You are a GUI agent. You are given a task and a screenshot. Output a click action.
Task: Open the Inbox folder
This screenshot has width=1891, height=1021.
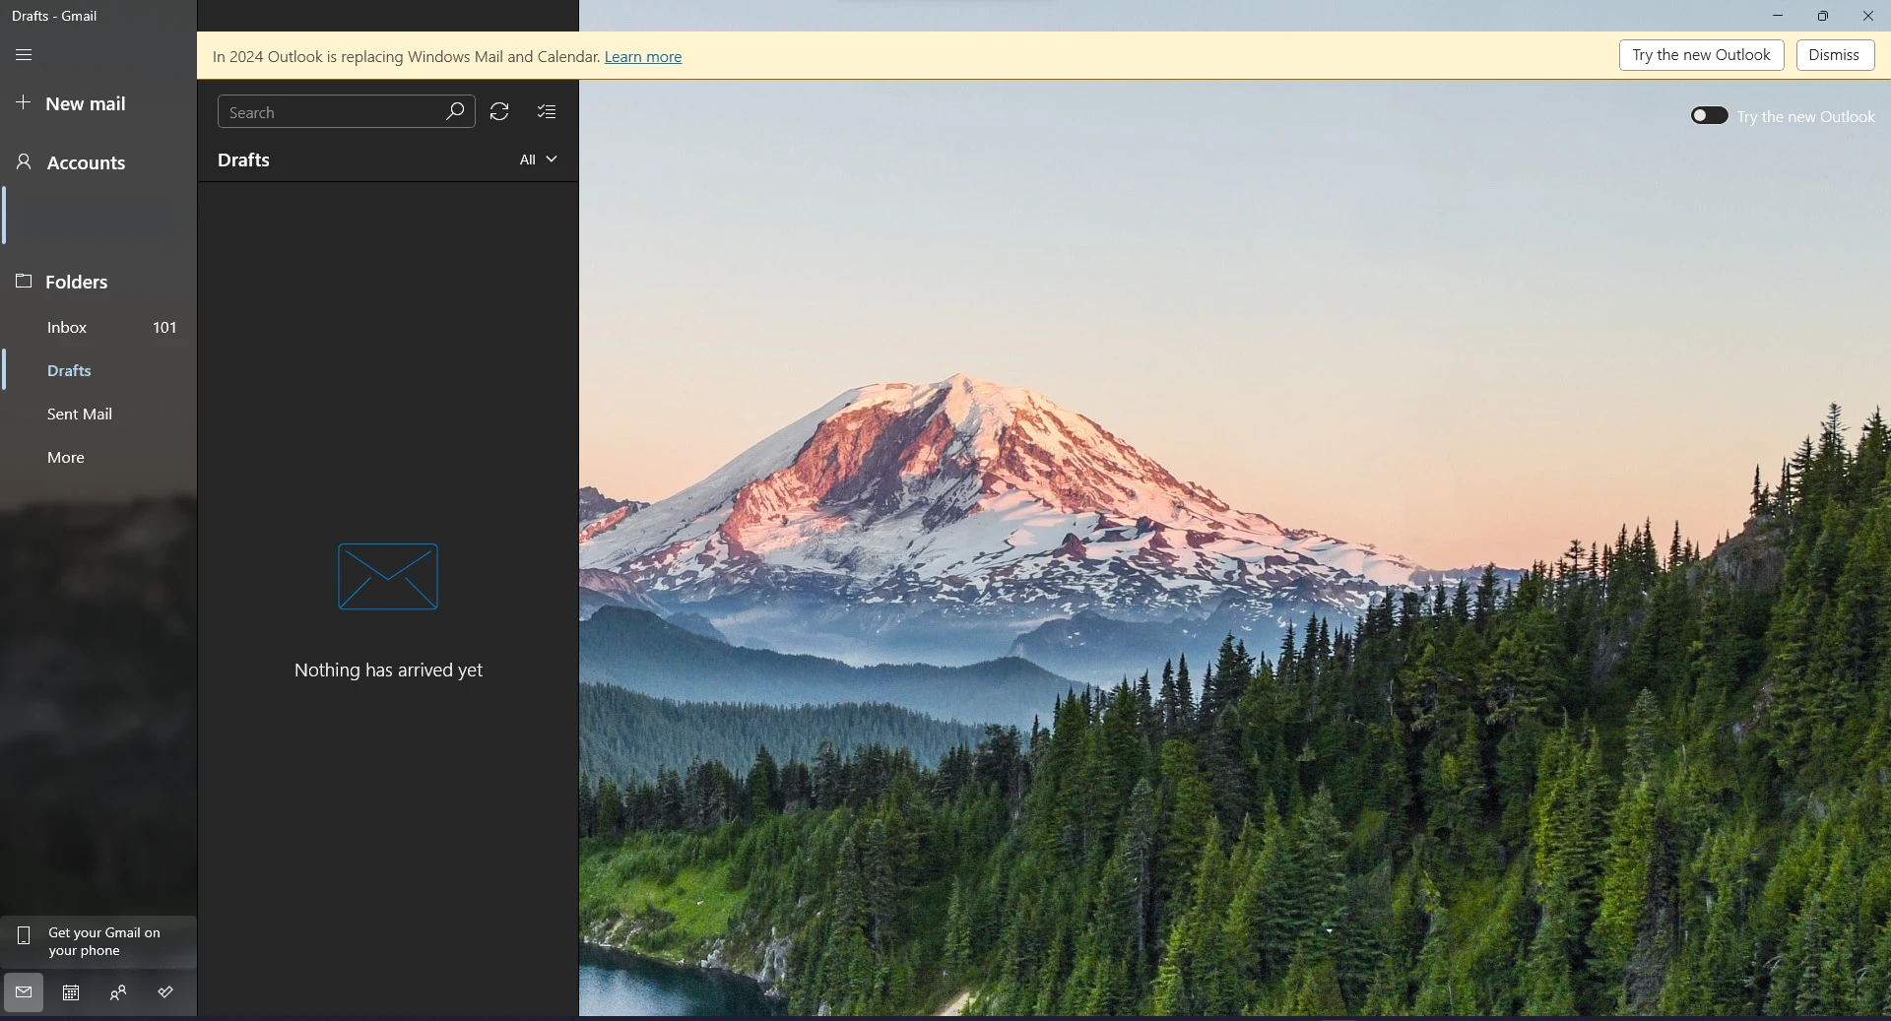(x=67, y=328)
